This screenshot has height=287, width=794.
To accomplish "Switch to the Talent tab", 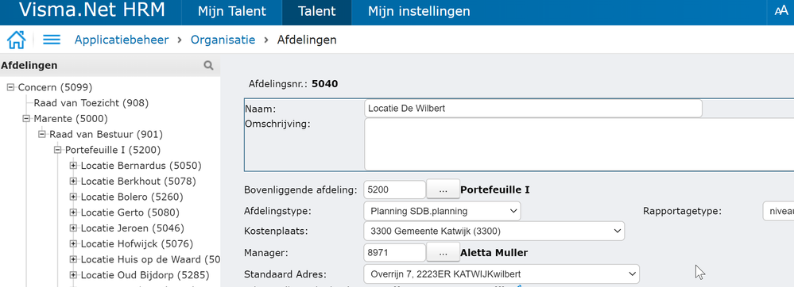I will click(x=317, y=11).
